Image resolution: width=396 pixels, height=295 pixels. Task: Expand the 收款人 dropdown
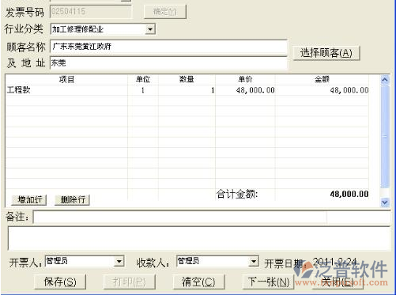(x=254, y=261)
